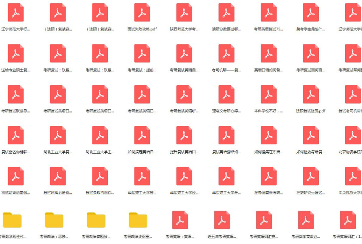362x244 pixels.
Task: Open the 考研英语词汇突 PDF
Action: tap(264, 220)
